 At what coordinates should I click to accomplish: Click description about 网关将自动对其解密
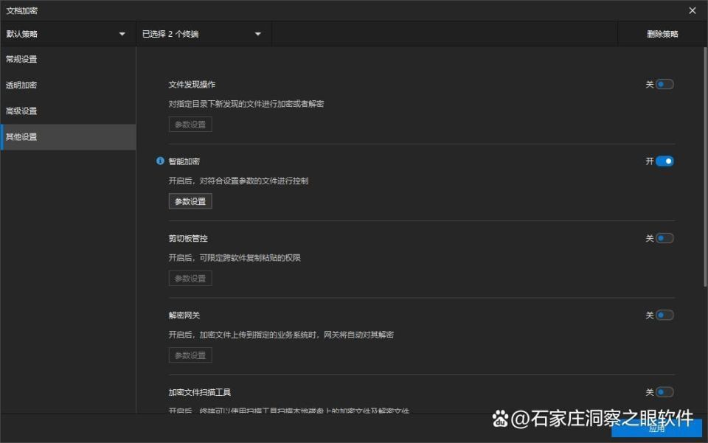281,335
